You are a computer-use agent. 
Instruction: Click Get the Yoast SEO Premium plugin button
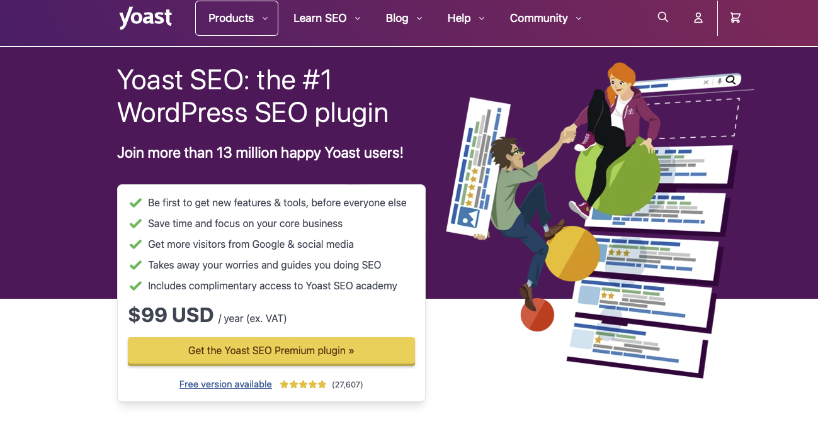271,351
